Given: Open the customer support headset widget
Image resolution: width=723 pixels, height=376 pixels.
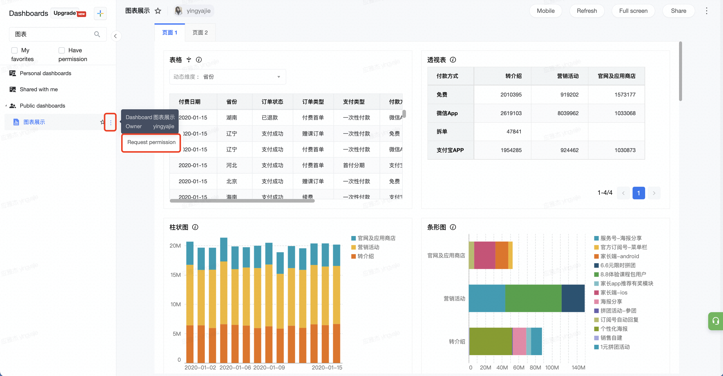Looking at the screenshot, I should tap(715, 321).
